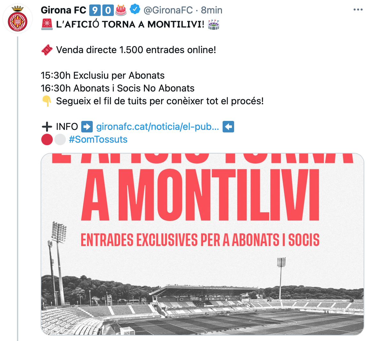Click the white circle emoji

[60, 139]
